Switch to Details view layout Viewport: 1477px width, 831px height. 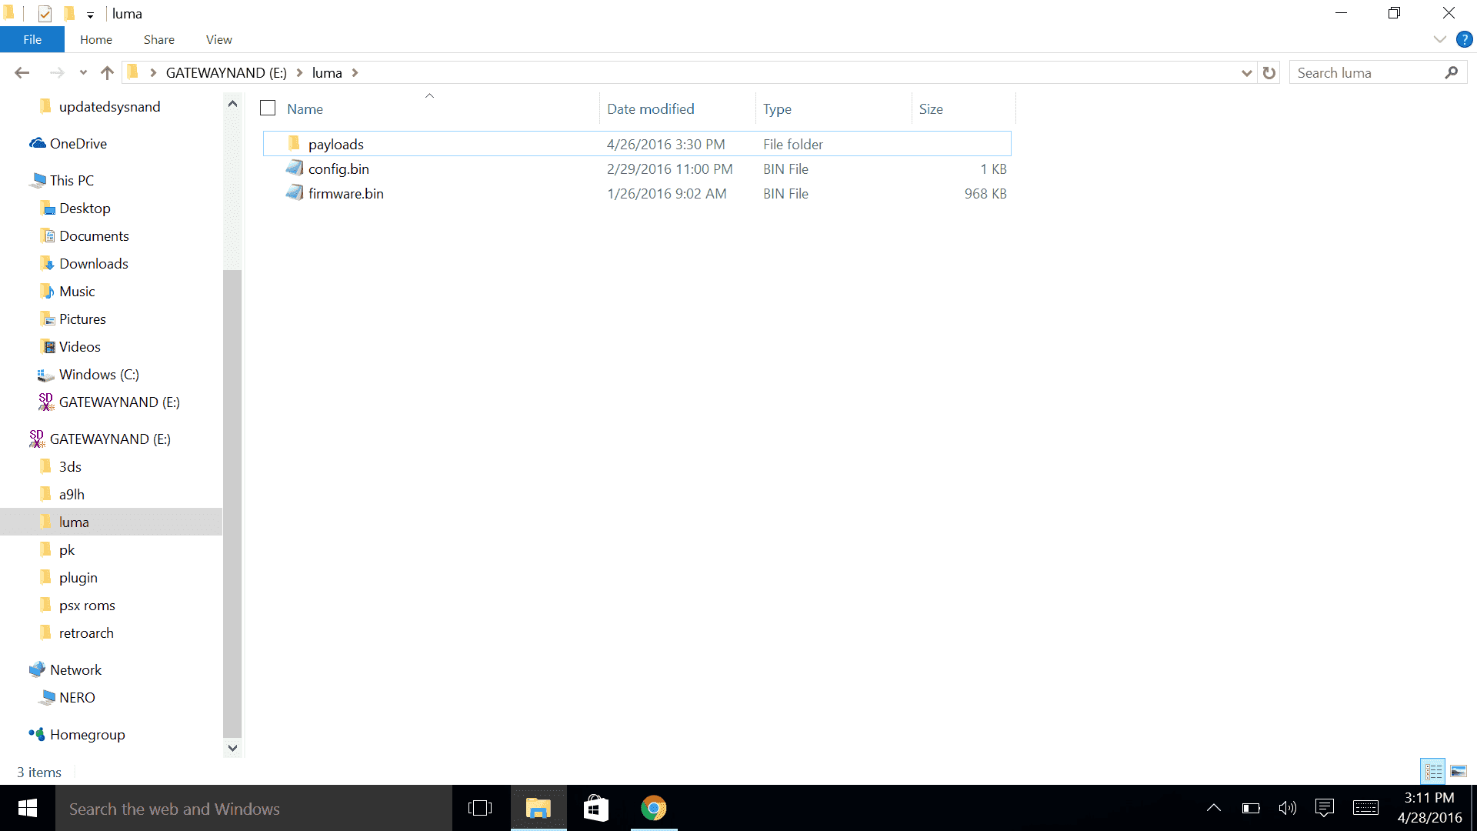pos(1433,771)
